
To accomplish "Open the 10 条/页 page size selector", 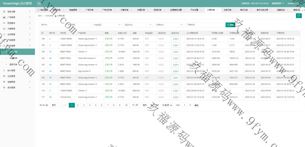I will point(167,105).
